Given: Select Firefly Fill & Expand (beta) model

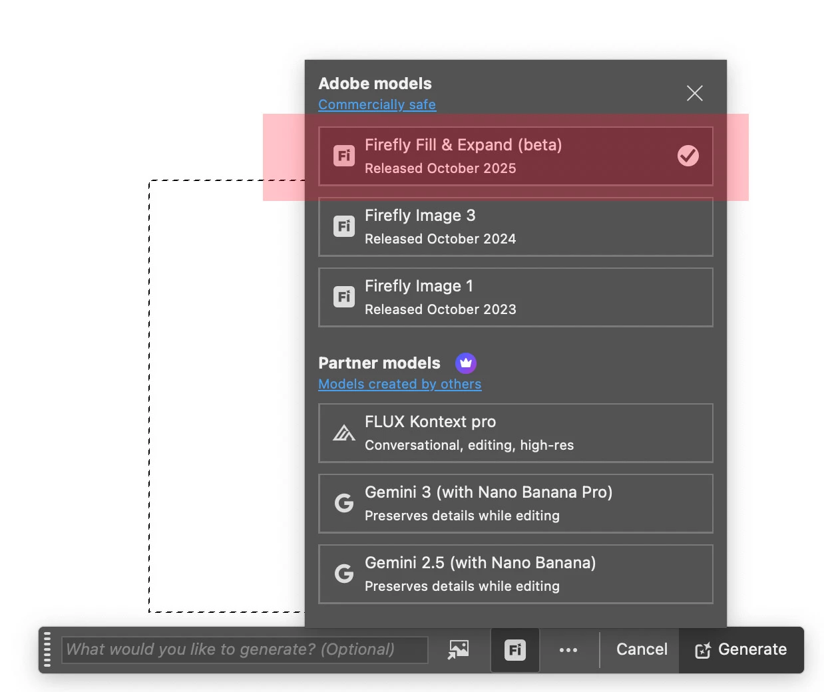Looking at the screenshot, I should (516, 156).
